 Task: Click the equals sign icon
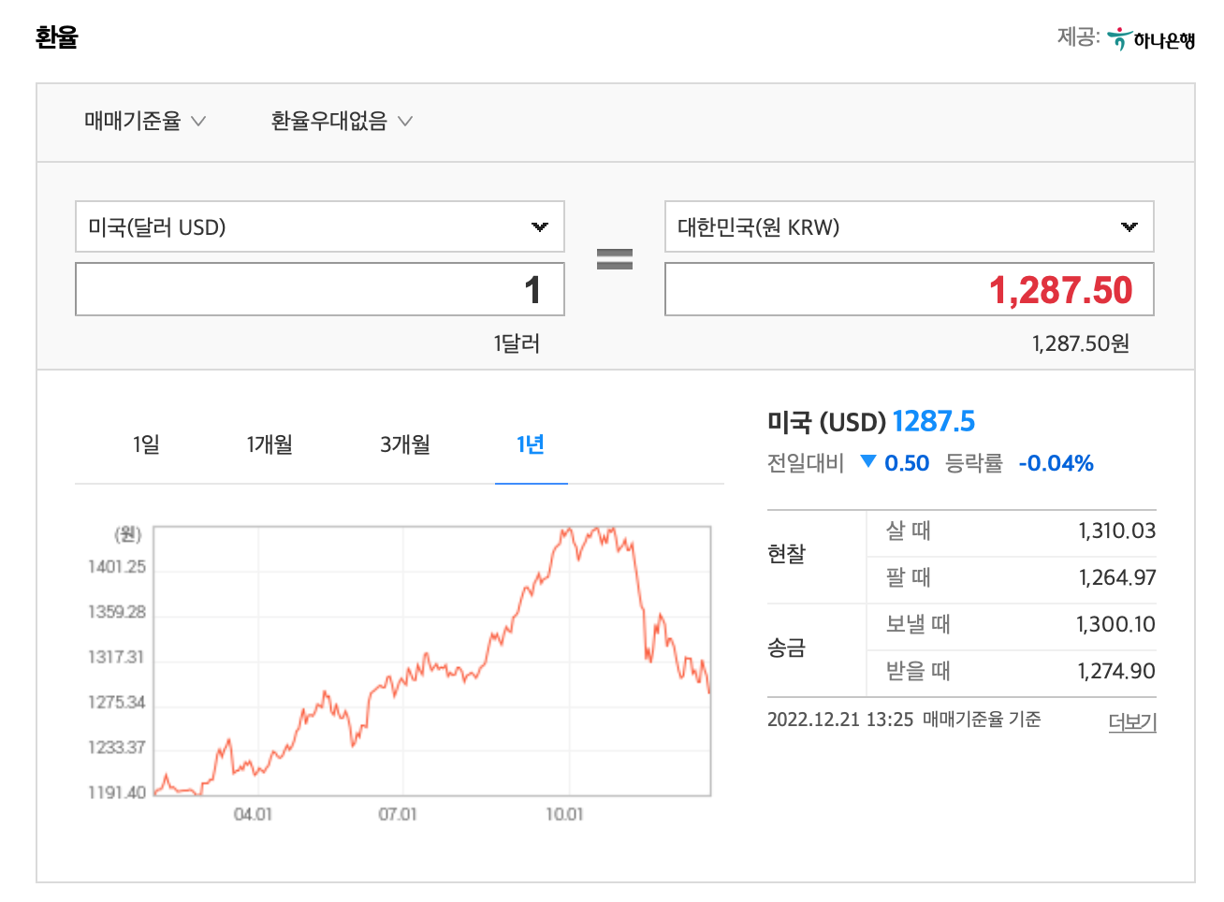(x=615, y=259)
